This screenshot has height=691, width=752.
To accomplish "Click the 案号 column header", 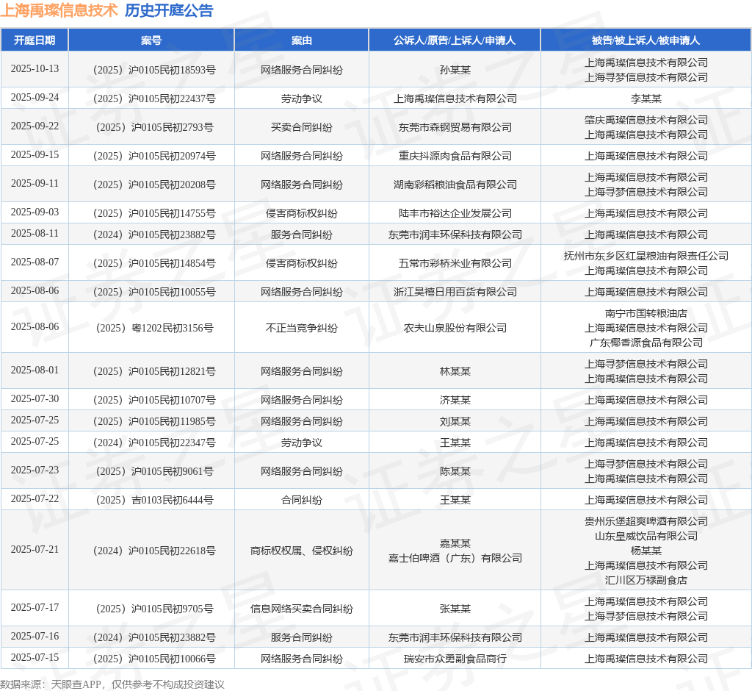I will (x=151, y=40).
